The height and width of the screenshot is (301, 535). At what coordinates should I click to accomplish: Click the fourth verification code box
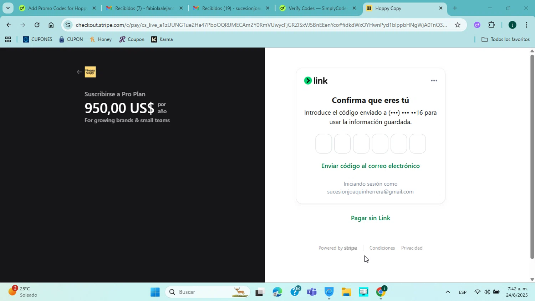click(380, 144)
